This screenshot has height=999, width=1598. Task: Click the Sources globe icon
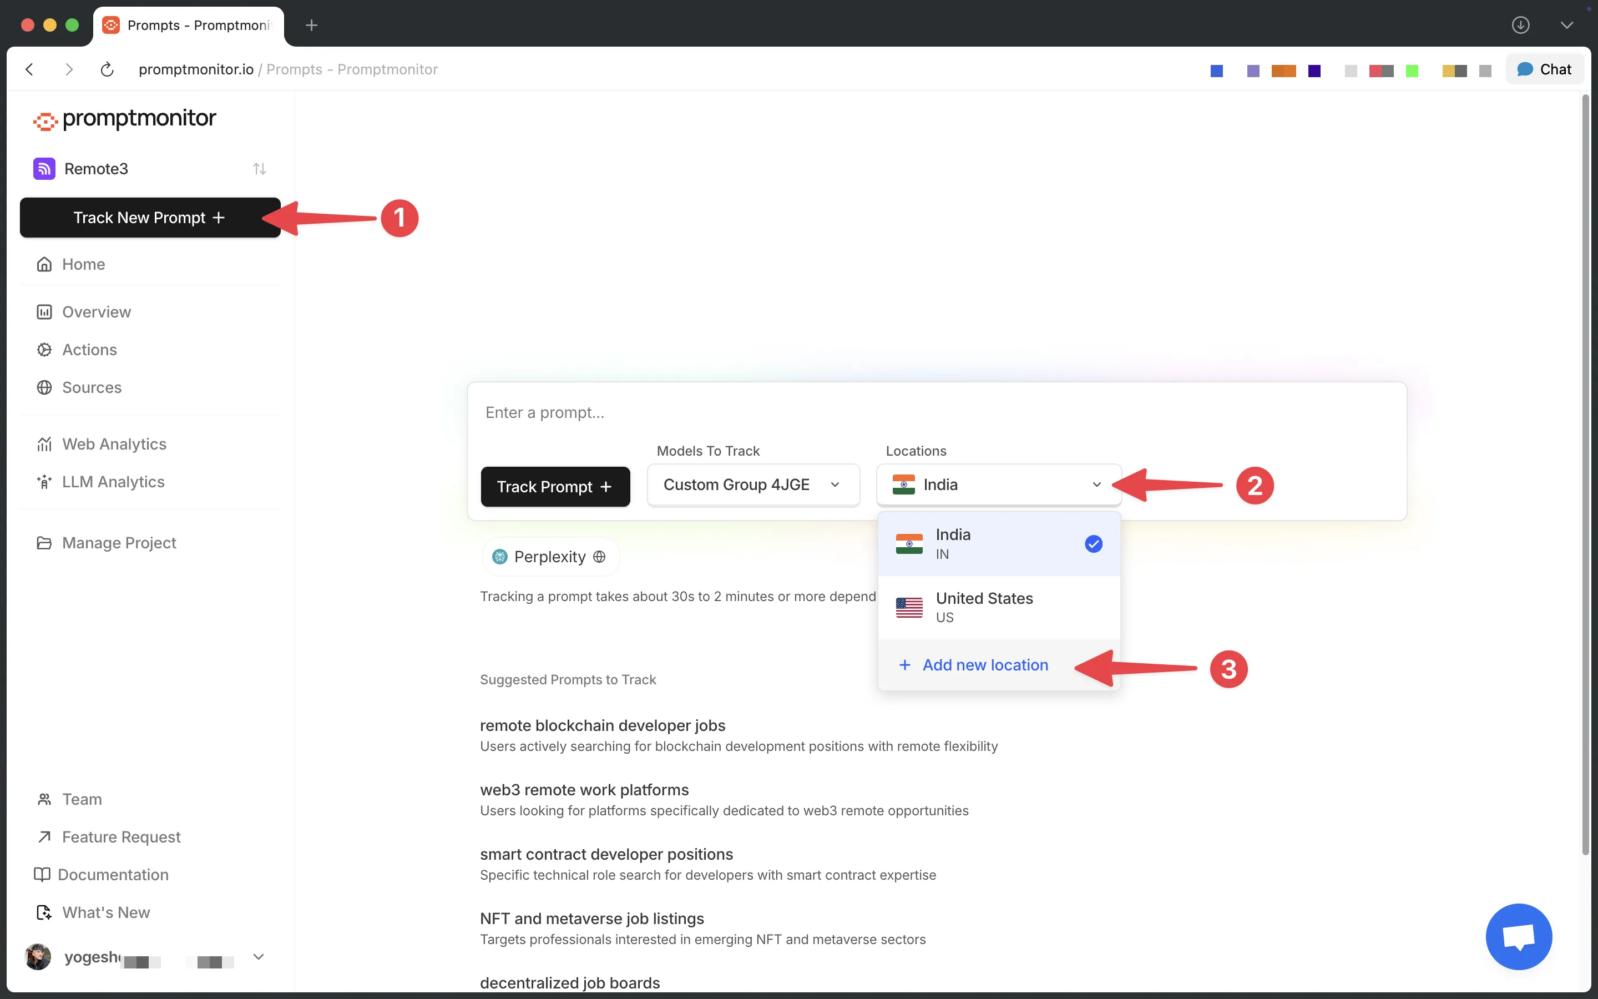tap(44, 387)
